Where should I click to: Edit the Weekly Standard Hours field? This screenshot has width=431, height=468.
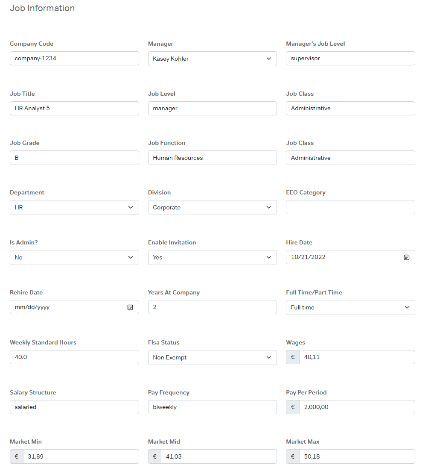74,357
